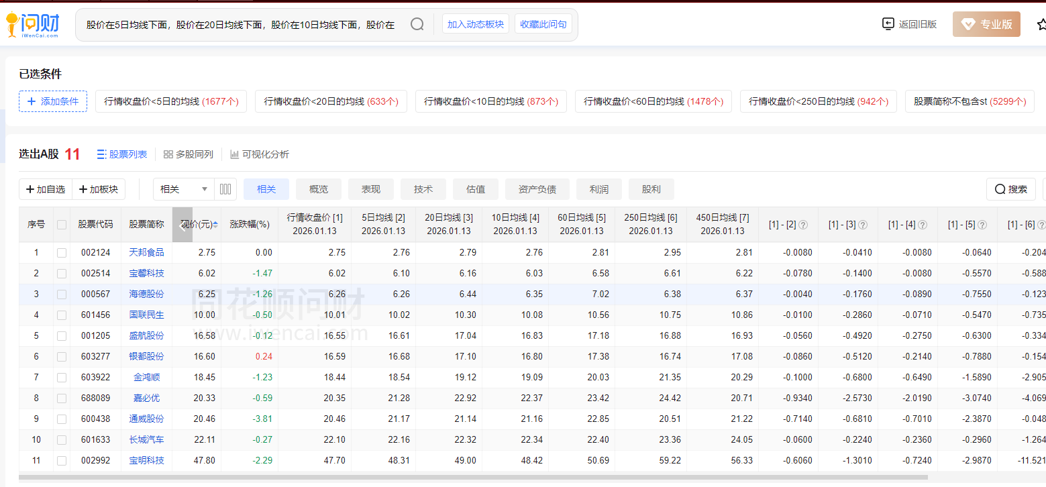The image size is (1046, 487).
Task: Click the help icon next to [1] - [2]
Action: click(x=803, y=225)
